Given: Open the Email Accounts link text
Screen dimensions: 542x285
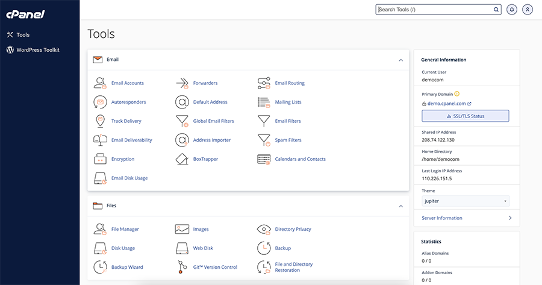Looking at the screenshot, I should [x=128, y=83].
